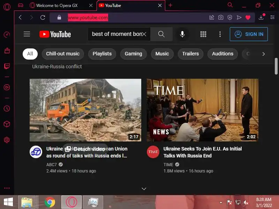Image resolution: width=279 pixels, height=209 pixels.
Task: Select the Gaming filter chip
Action: pos(134,54)
